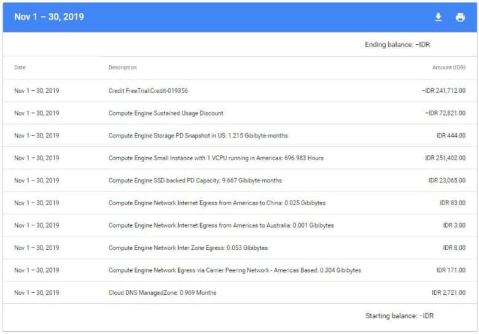The image size is (479, 334).
Task: Print the billing statement
Action: coord(460,17)
